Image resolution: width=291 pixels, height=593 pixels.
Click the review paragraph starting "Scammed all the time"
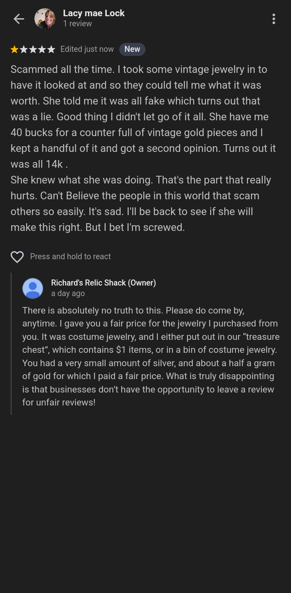pyautogui.click(x=143, y=117)
